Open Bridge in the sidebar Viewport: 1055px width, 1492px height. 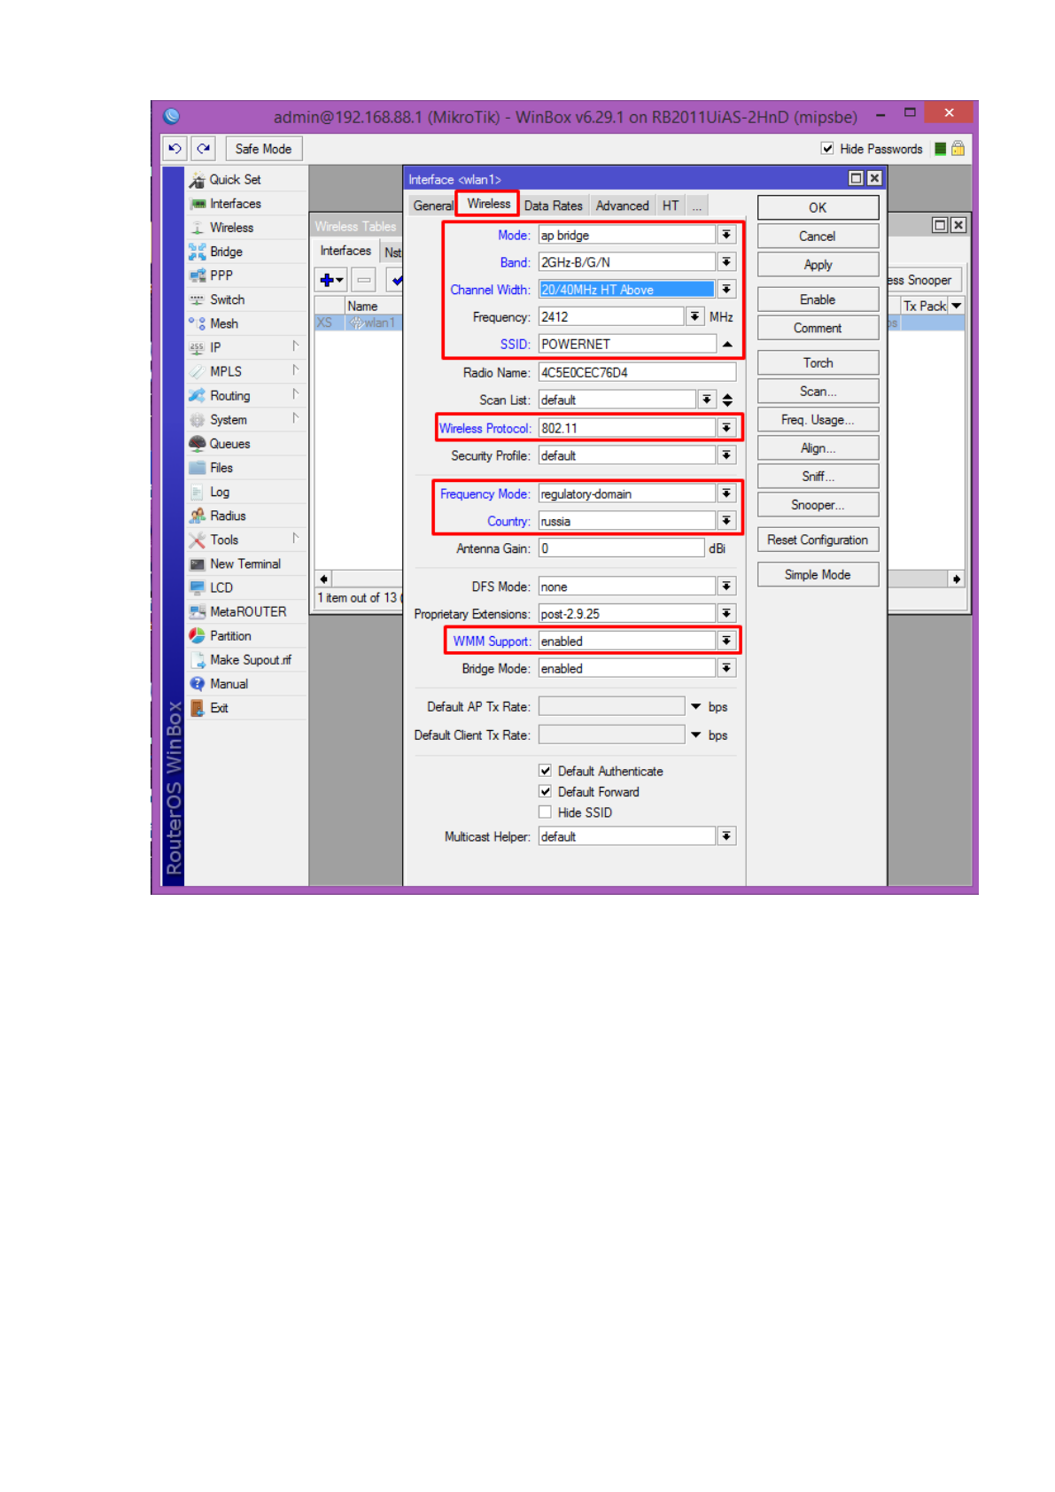coord(226,252)
